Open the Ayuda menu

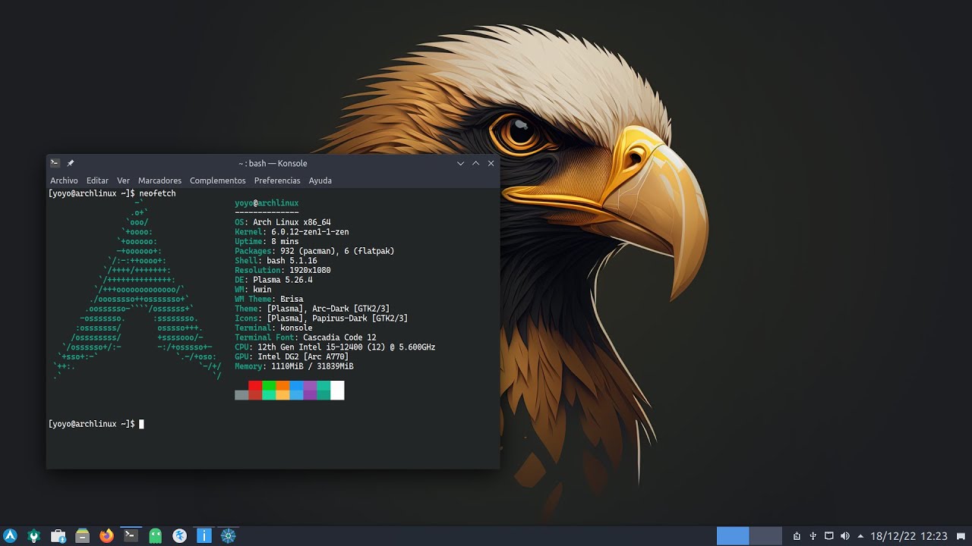(320, 180)
